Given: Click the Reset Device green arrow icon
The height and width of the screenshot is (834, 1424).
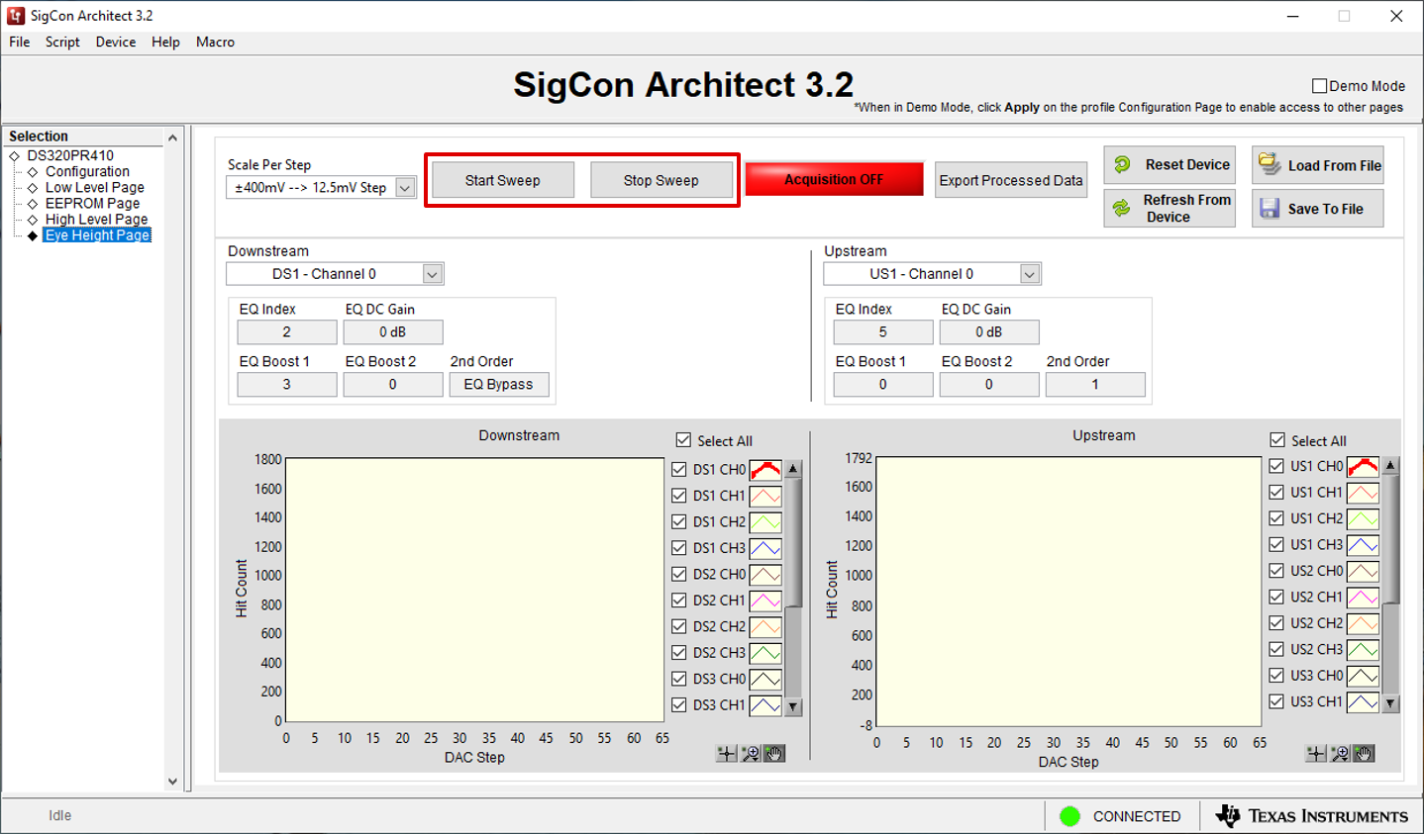Looking at the screenshot, I should (x=1122, y=164).
